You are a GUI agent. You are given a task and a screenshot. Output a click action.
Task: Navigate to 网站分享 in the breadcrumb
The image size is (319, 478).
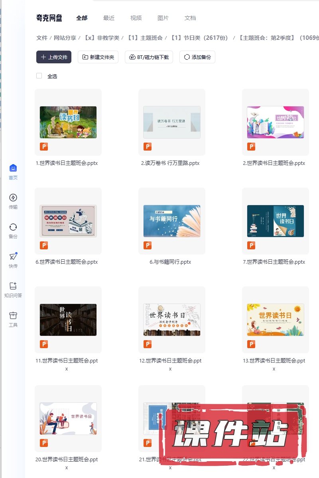(65, 38)
